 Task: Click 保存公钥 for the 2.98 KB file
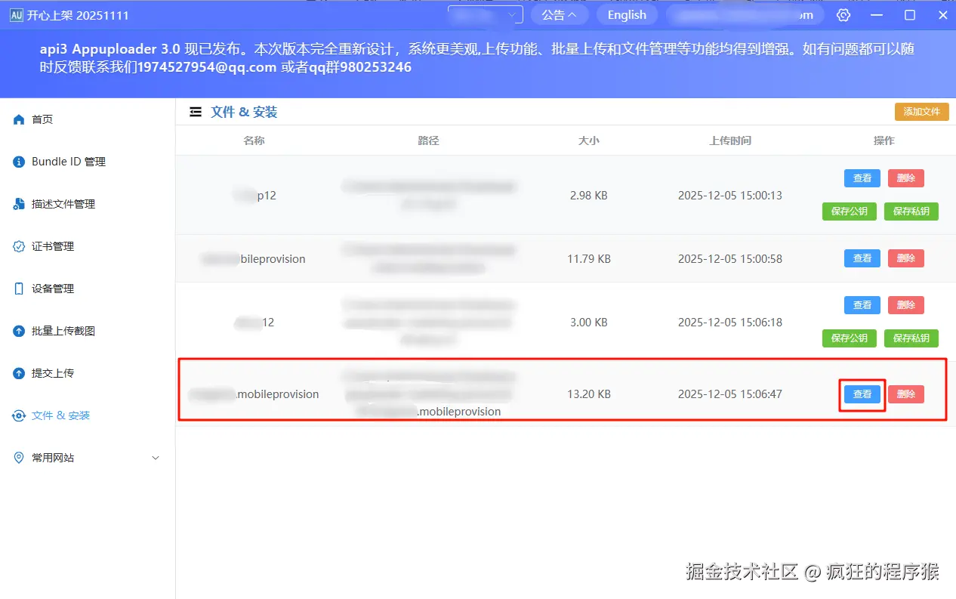click(x=850, y=212)
